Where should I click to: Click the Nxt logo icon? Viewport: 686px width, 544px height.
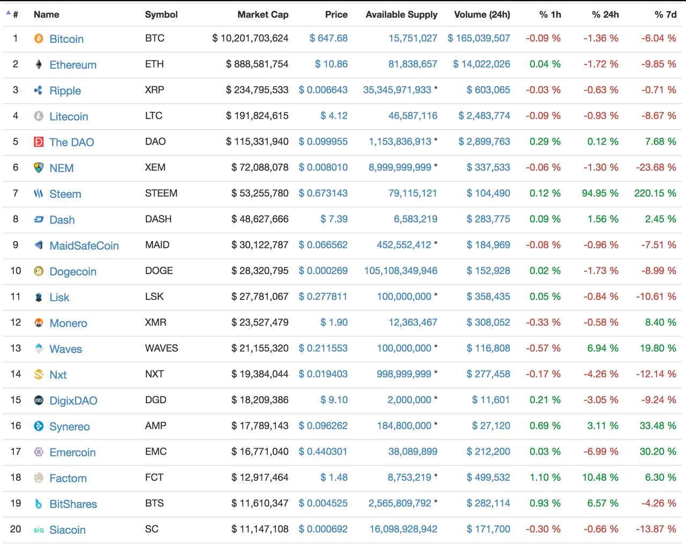tap(39, 374)
